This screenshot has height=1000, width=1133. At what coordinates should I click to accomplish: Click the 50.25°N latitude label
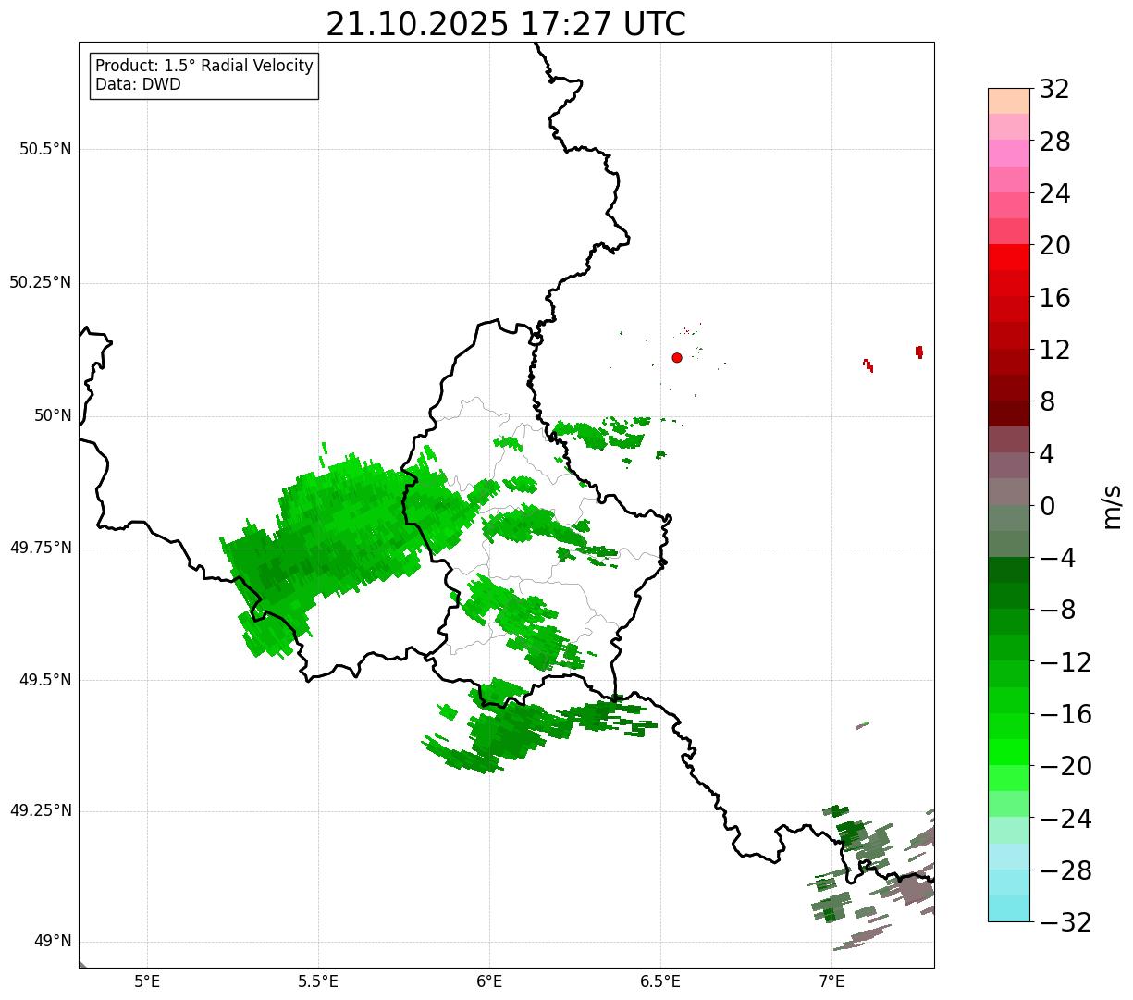(41, 282)
